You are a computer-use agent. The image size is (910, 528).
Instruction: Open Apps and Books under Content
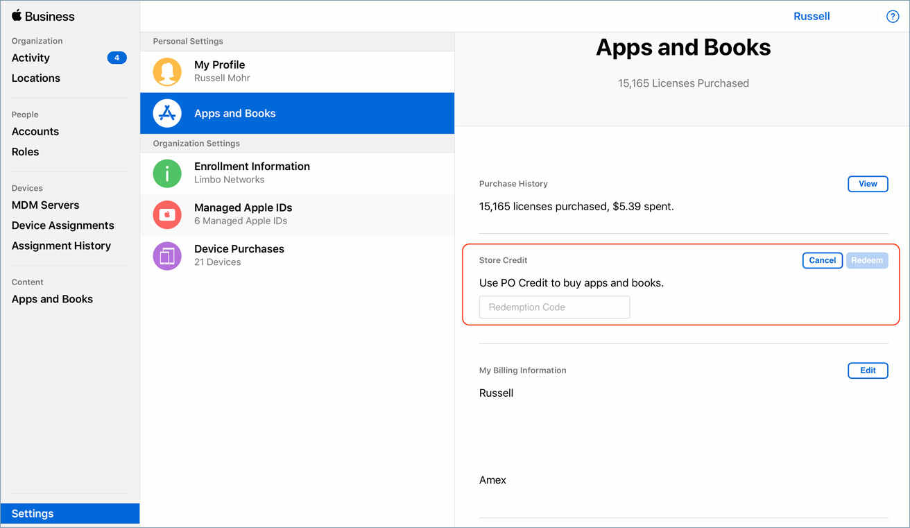tap(52, 299)
